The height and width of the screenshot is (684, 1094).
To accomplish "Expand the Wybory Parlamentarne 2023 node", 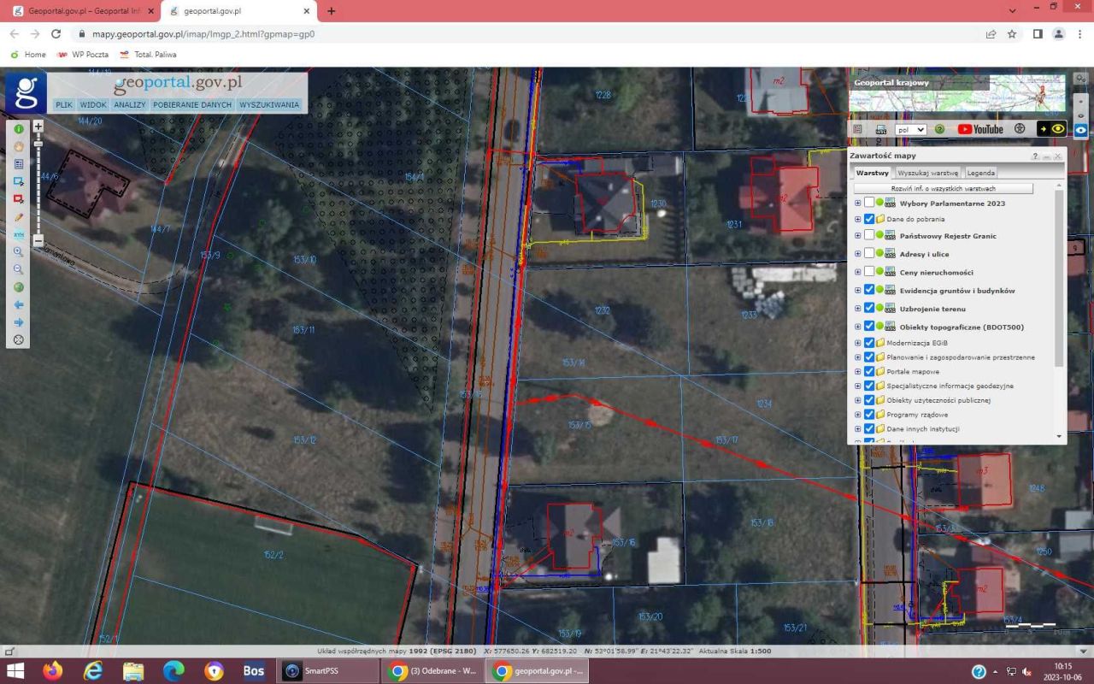I will tap(858, 203).
